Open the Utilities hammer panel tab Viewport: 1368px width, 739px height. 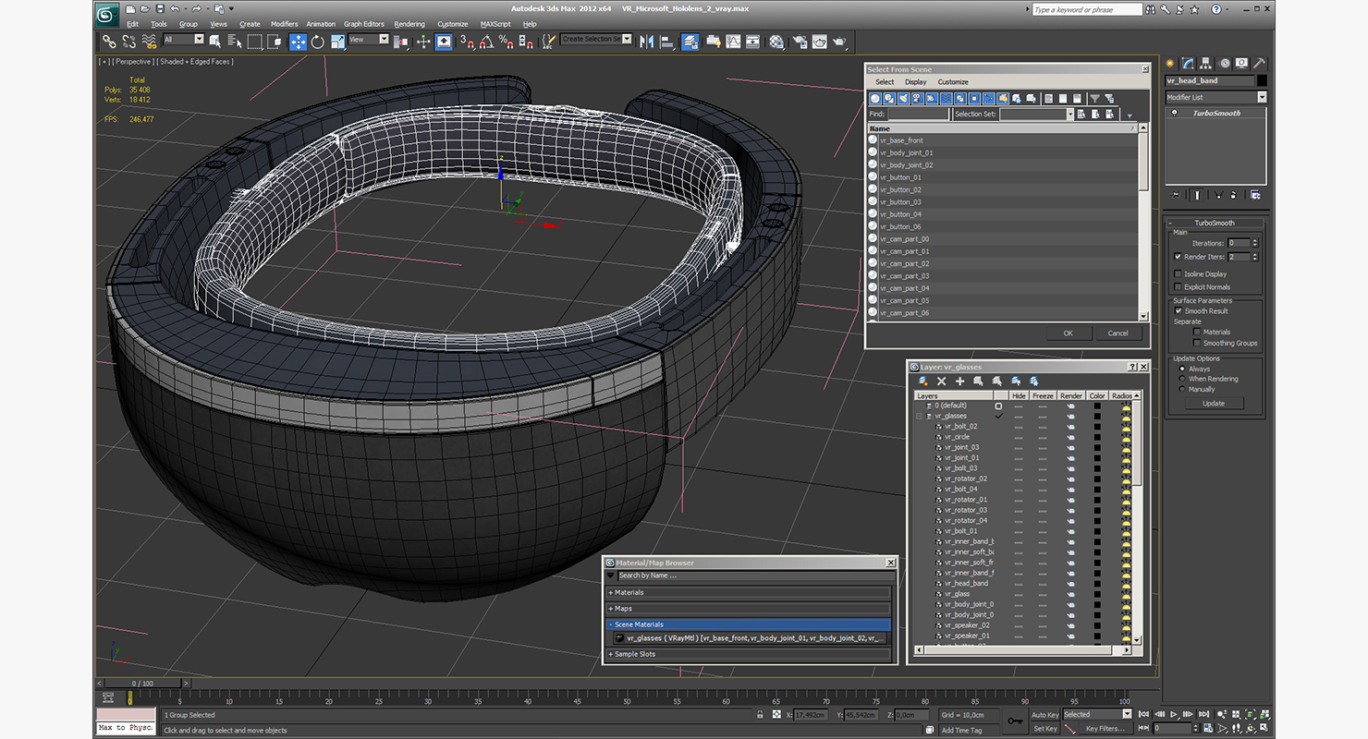tap(1258, 64)
